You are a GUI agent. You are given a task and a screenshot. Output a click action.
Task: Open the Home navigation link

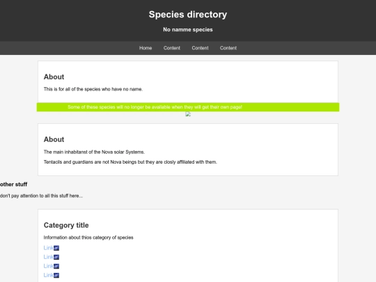pos(146,48)
